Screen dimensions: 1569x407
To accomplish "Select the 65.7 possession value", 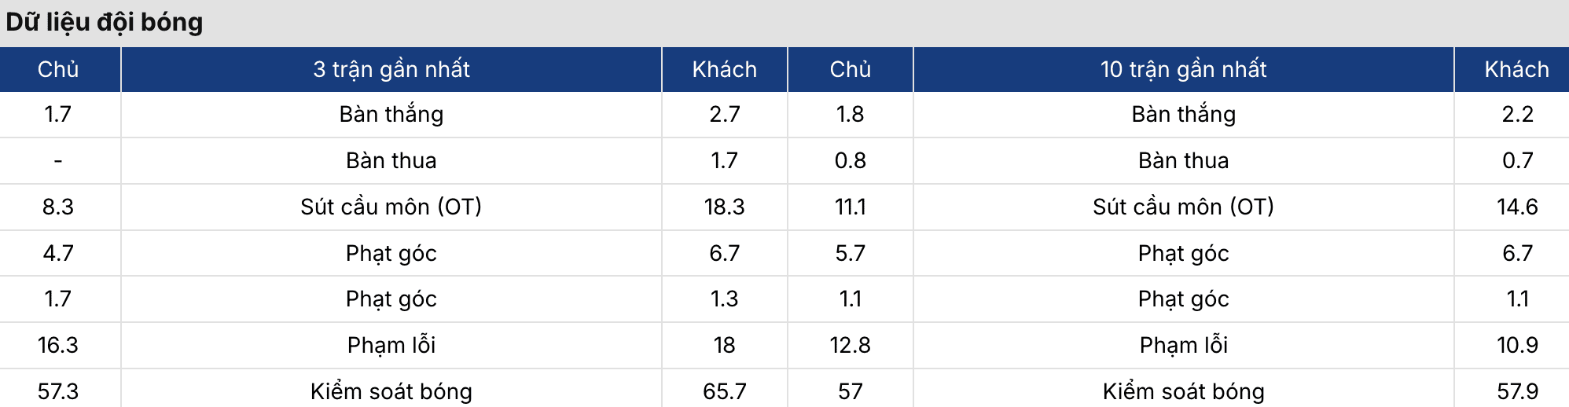I will click(724, 391).
